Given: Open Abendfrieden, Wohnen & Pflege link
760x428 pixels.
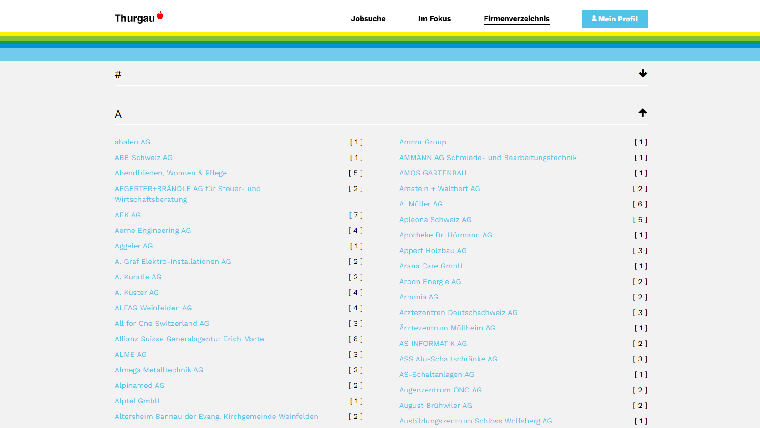Looking at the screenshot, I should (171, 173).
